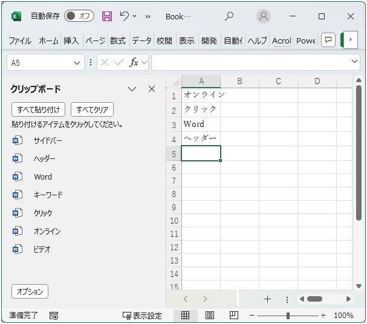Select cell A1 containing オンライン

(201, 96)
